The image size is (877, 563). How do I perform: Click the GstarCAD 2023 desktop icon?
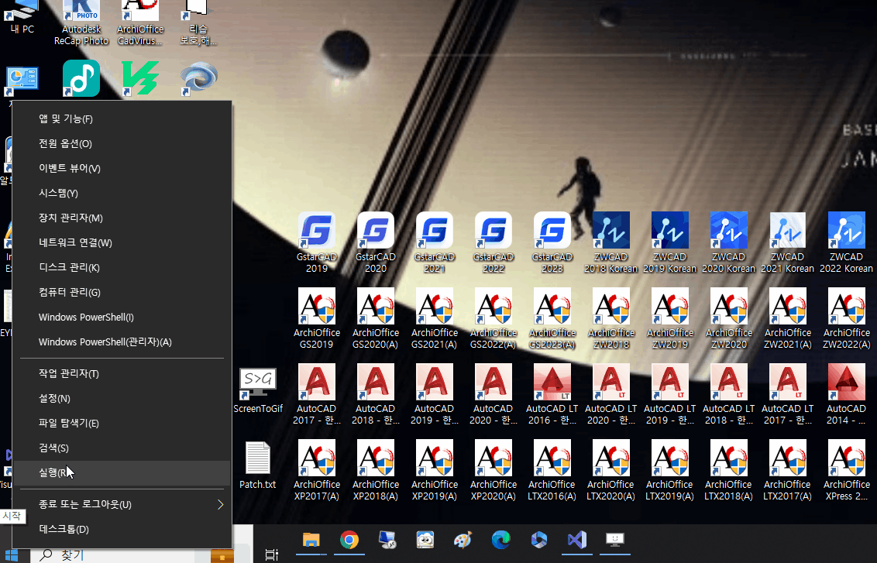[x=552, y=242]
